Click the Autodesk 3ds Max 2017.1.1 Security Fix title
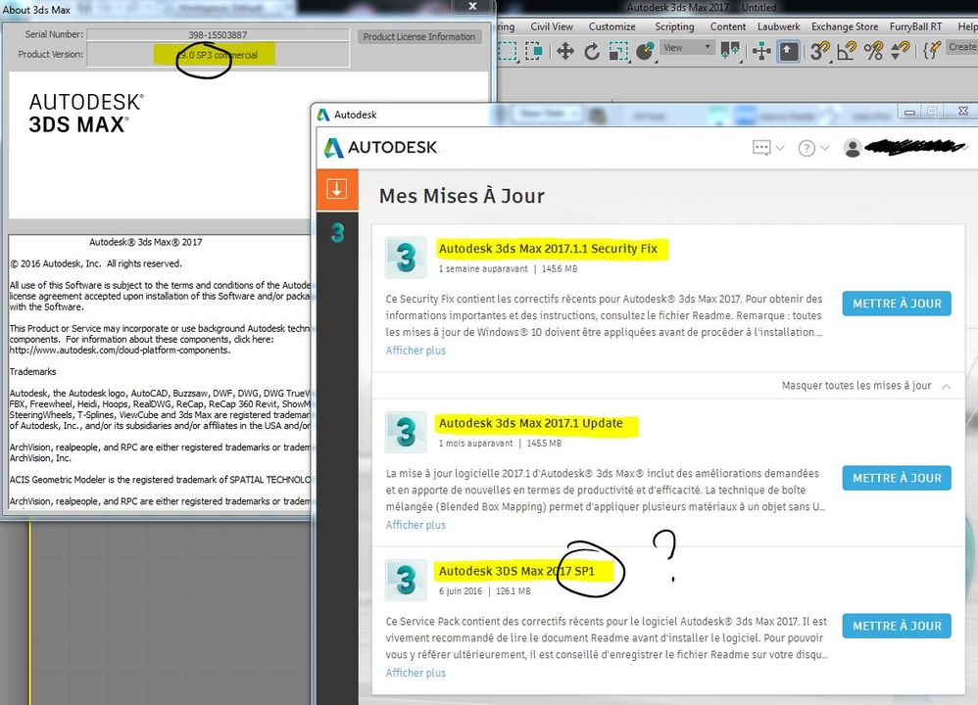The width and height of the screenshot is (978, 705). 548,249
